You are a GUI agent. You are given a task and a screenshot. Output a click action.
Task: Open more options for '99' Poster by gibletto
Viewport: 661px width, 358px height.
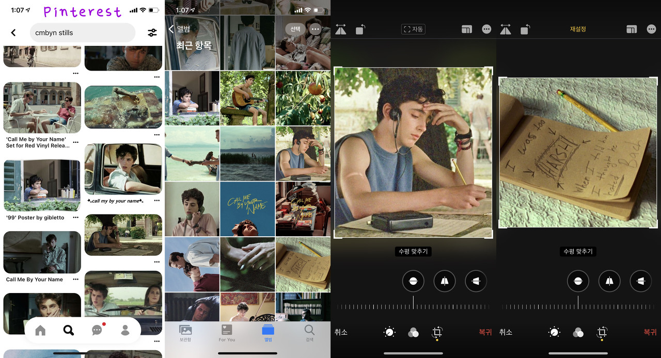(x=76, y=218)
